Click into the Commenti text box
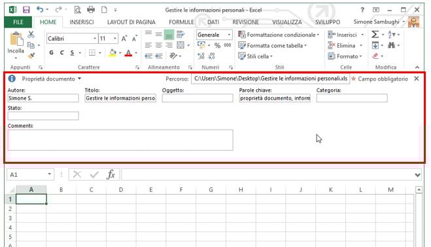This screenshot has width=431, height=247. point(120,140)
